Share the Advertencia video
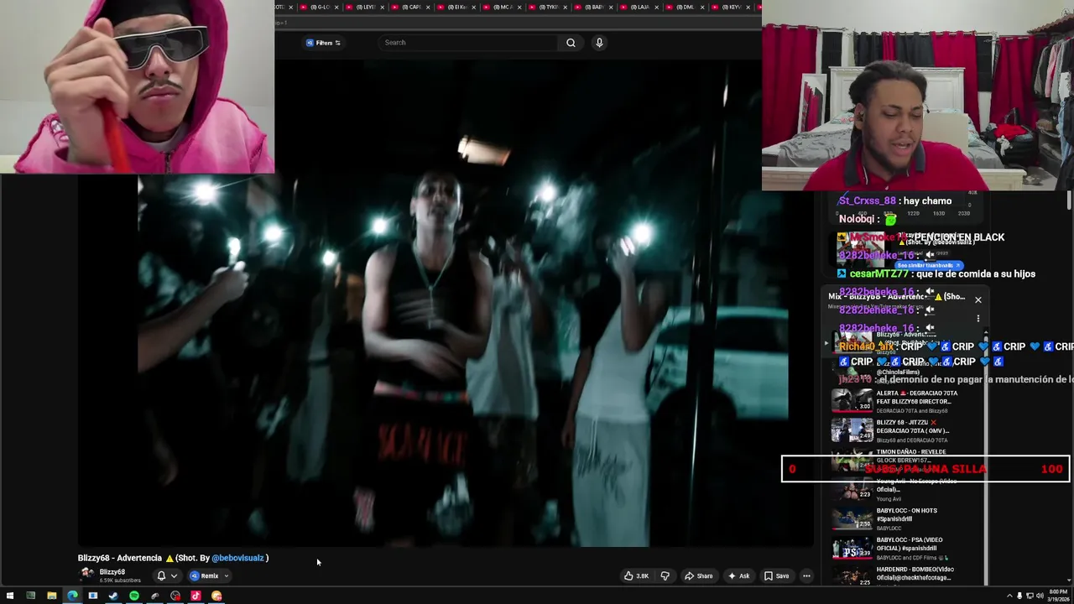This screenshot has height=604, width=1074. click(x=698, y=575)
